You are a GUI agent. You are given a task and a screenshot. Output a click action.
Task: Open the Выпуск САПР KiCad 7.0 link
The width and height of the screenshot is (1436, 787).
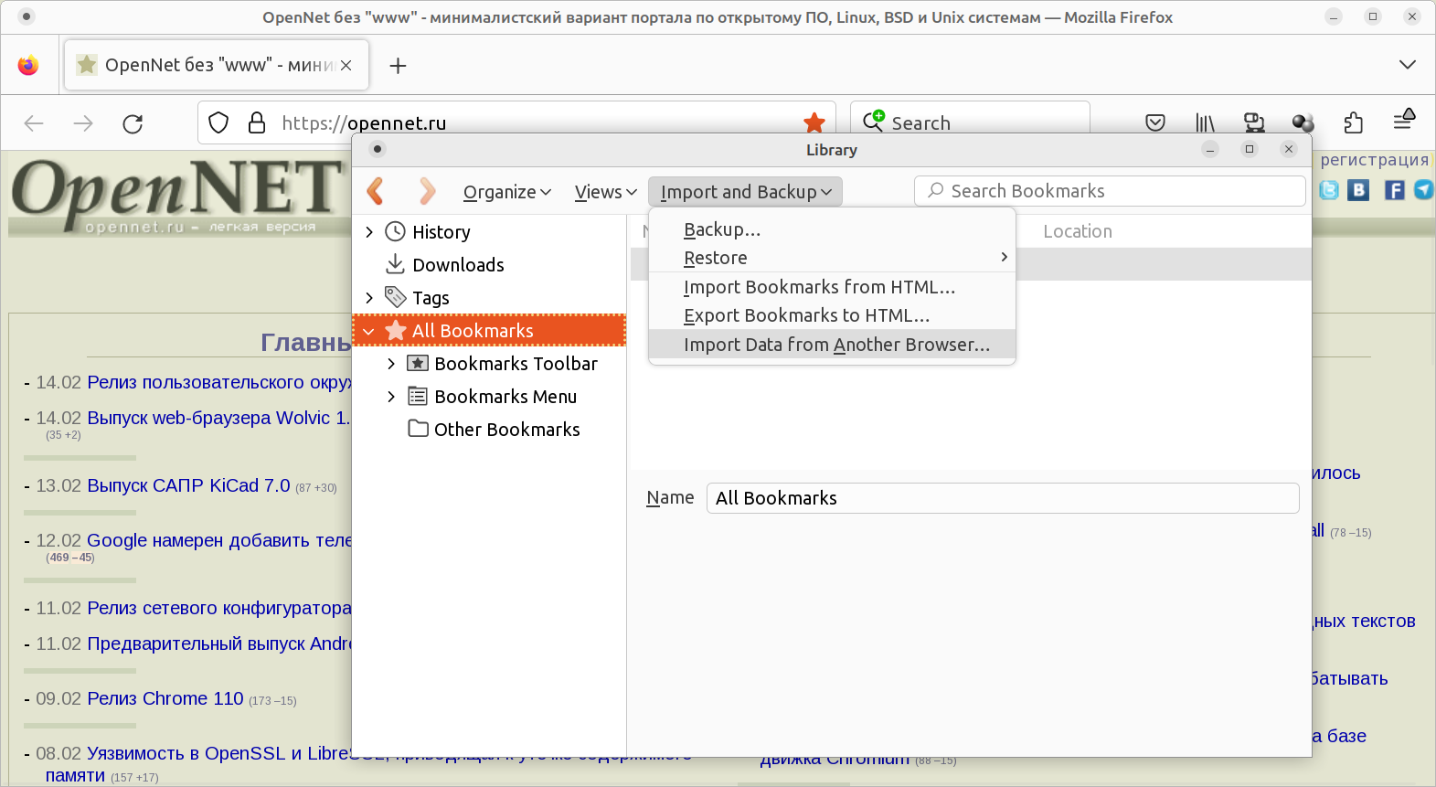tap(188, 485)
